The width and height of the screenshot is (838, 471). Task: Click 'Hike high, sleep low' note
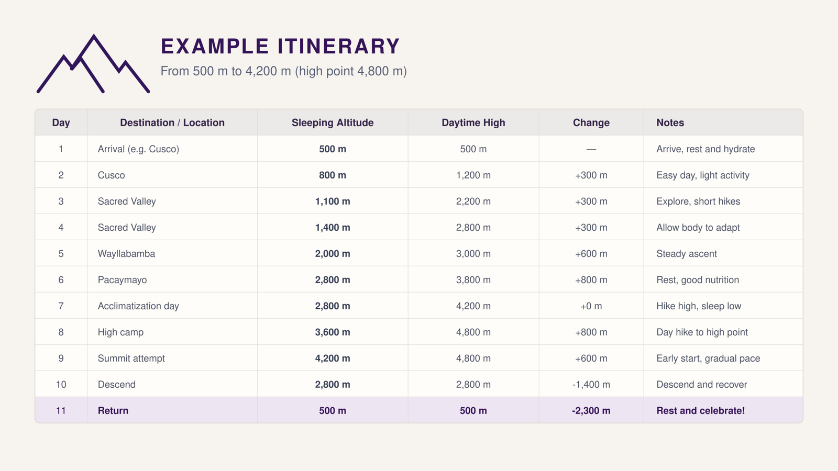[x=699, y=306]
